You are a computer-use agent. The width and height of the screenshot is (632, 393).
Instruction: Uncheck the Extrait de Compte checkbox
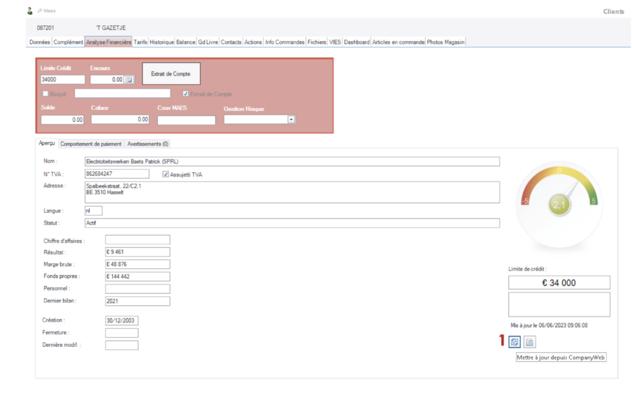click(x=186, y=94)
